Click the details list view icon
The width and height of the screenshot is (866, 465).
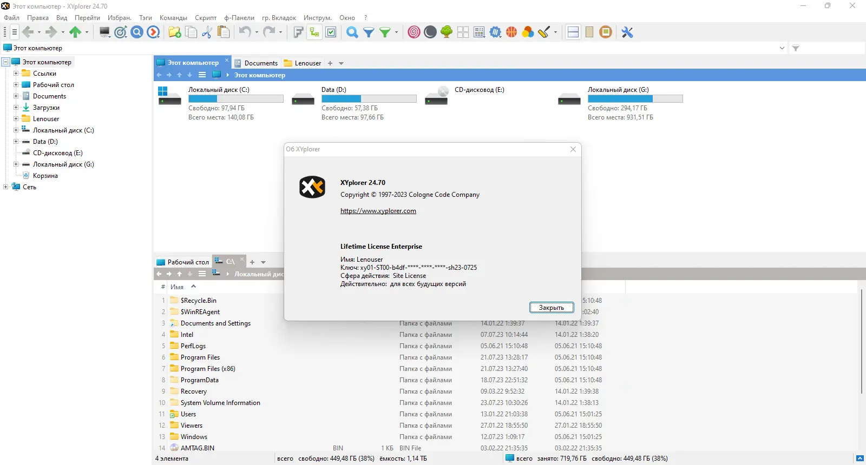(x=479, y=32)
